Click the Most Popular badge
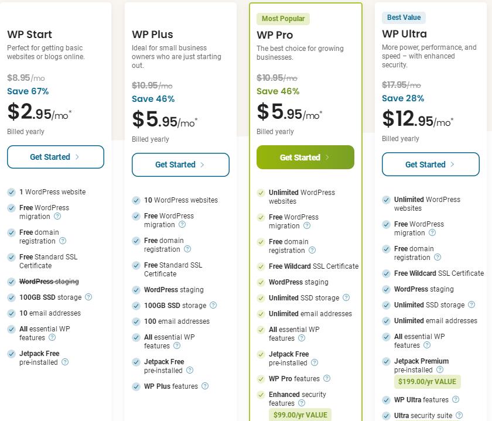Screen dimensions: 492x421 pyautogui.click(x=283, y=19)
